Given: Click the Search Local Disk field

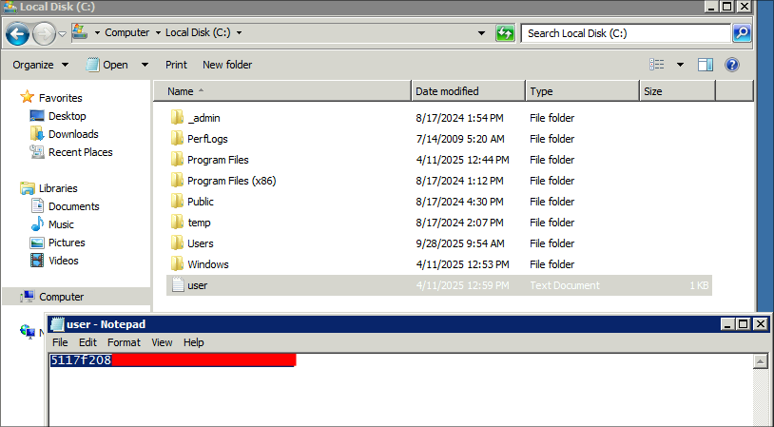Looking at the screenshot, I should coord(625,33).
